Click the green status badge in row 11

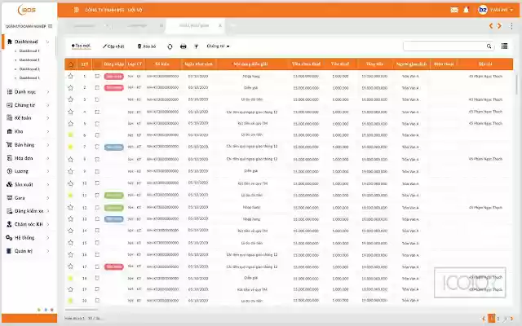click(114, 196)
